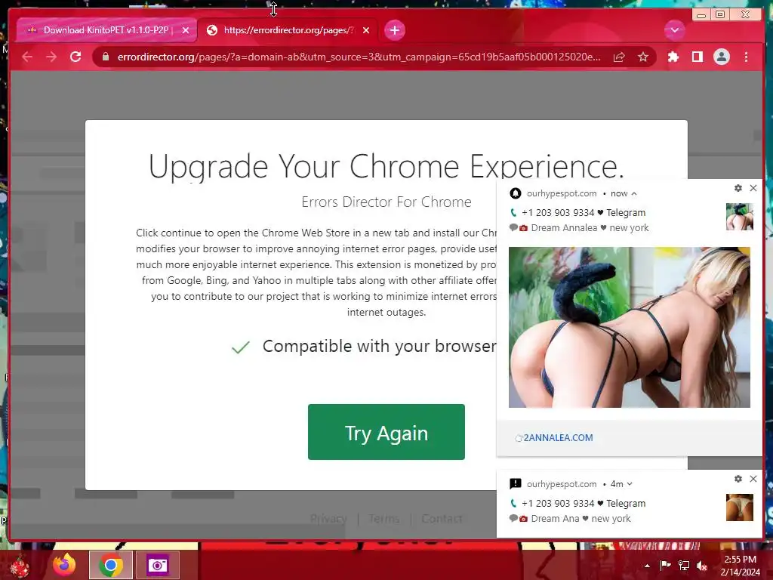Expand the tab search chevron
Viewport: 773px width, 580px height.
click(x=674, y=30)
